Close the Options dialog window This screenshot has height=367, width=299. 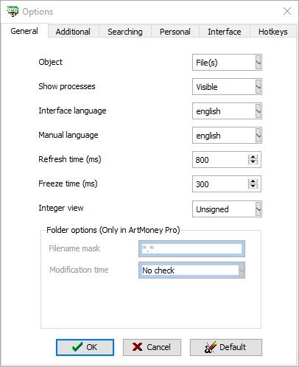point(287,11)
